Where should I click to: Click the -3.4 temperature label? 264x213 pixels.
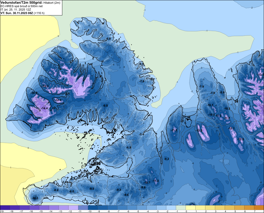(x=142, y=134)
